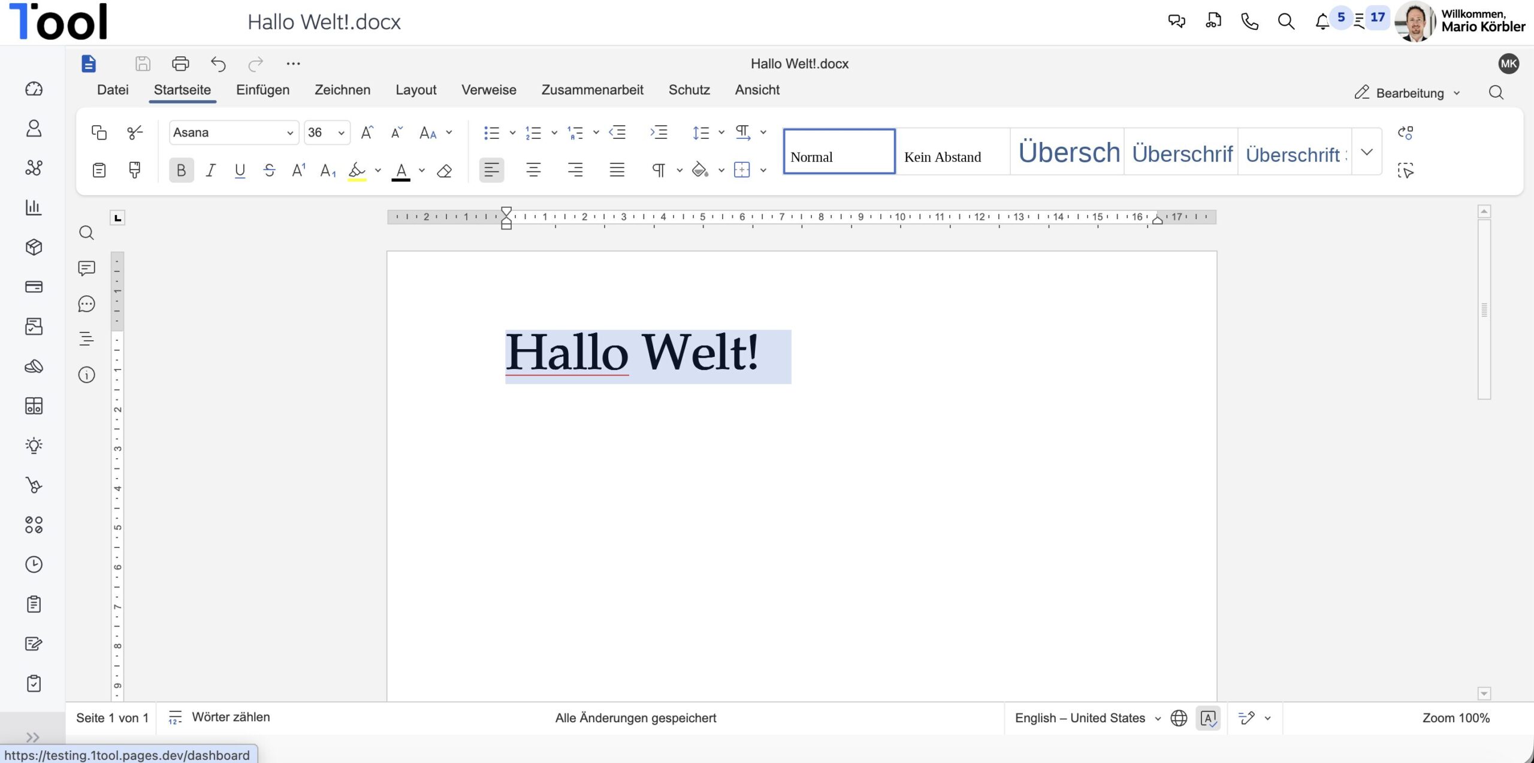Click the copy style paintbrush icon
The height and width of the screenshot is (763, 1534).
(x=135, y=170)
